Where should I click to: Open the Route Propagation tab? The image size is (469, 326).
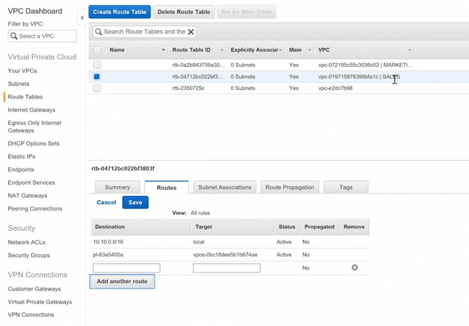[290, 187]
